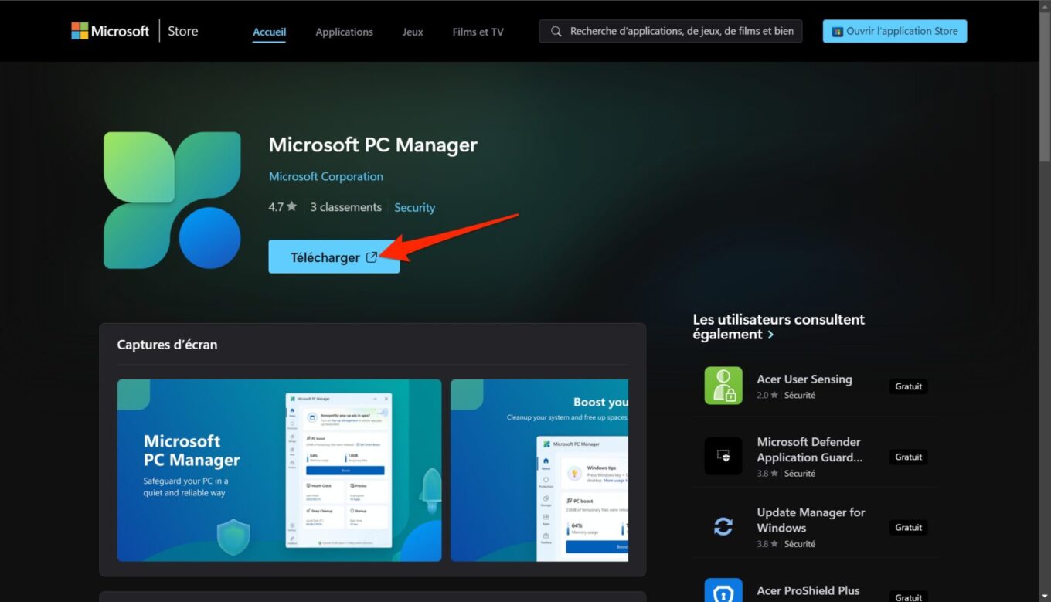Switch to the Applications tab
The width and height of the screenshot is (1051, 602).
[x=344, y=32]
